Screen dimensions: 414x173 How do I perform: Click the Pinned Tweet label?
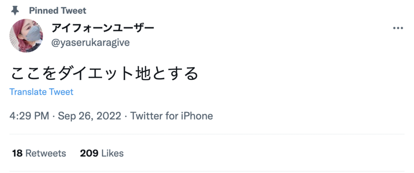[x=57, y=10]
